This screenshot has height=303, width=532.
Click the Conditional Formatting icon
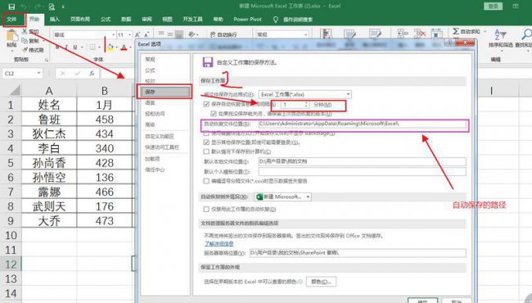tap(326, 34)
